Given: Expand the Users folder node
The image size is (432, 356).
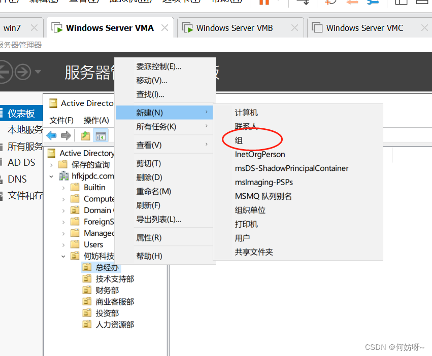Looking at the screenshot, I should (x=63, y=245).
